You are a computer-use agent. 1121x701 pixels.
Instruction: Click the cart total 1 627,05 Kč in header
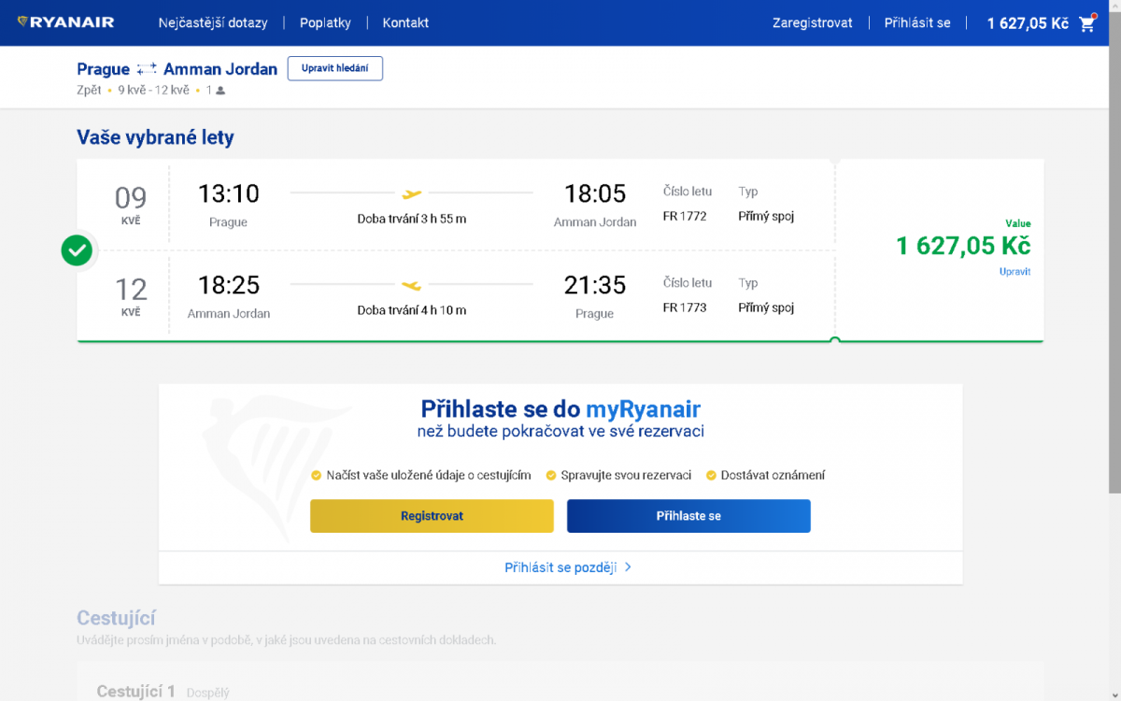click(x=1028, y=23)
